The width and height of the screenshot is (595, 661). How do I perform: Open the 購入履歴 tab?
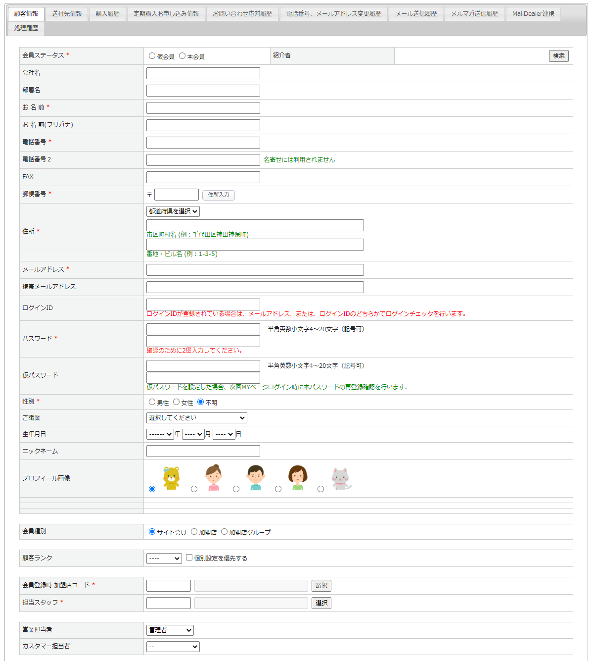108,14
